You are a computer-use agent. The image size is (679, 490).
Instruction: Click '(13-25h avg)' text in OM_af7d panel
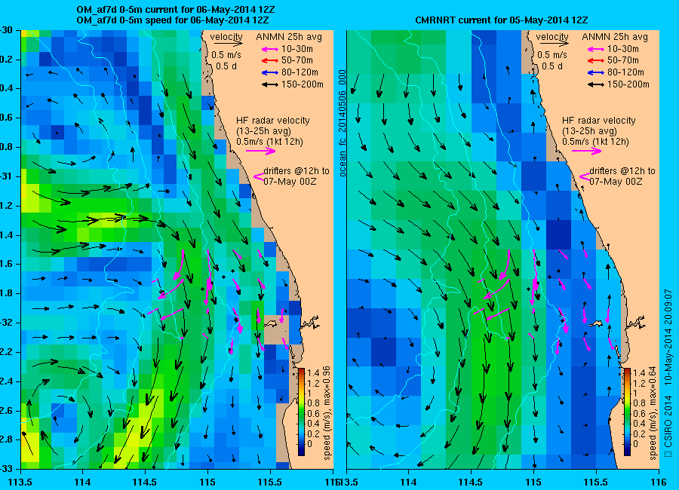(x=263, y=131)
